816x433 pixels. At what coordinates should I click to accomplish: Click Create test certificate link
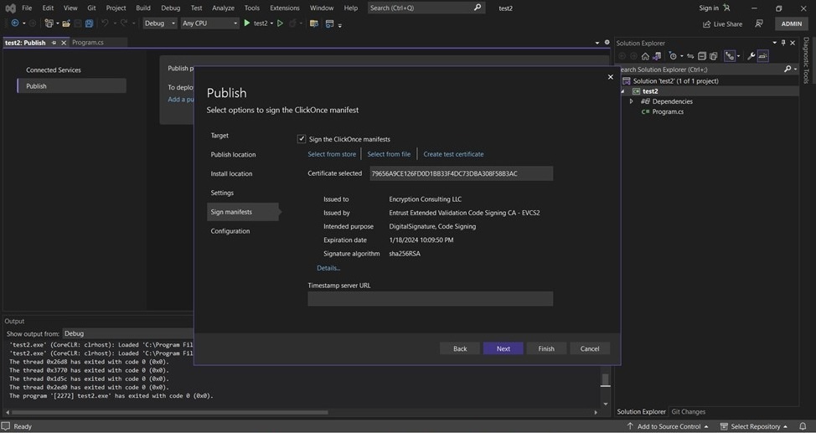(x=453, y=154)
